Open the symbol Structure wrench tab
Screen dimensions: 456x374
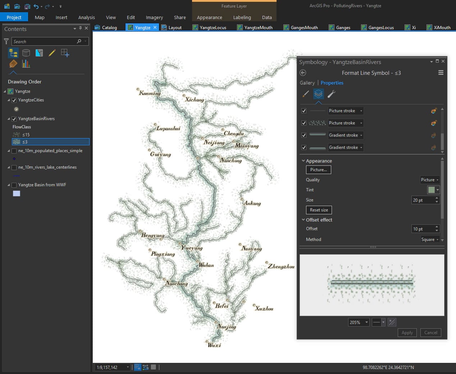click(332, 94)
